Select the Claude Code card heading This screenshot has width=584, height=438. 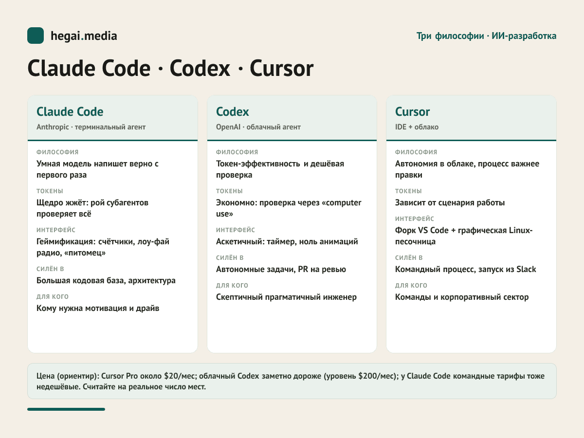click(70, 112)
